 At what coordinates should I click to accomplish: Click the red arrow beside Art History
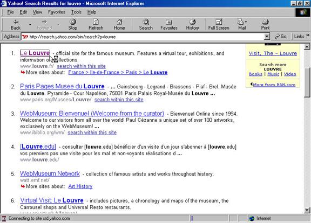[x=23, y=186]
